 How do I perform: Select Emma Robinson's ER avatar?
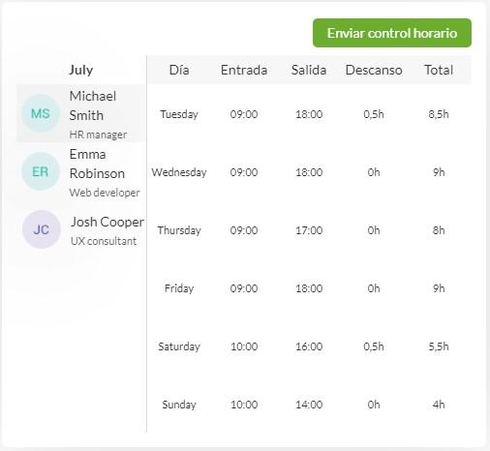click(x=41, y=171)
